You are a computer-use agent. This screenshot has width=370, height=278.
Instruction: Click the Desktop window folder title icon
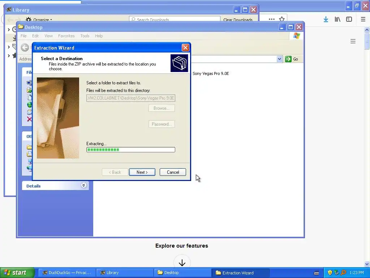[x=21, y=27]
